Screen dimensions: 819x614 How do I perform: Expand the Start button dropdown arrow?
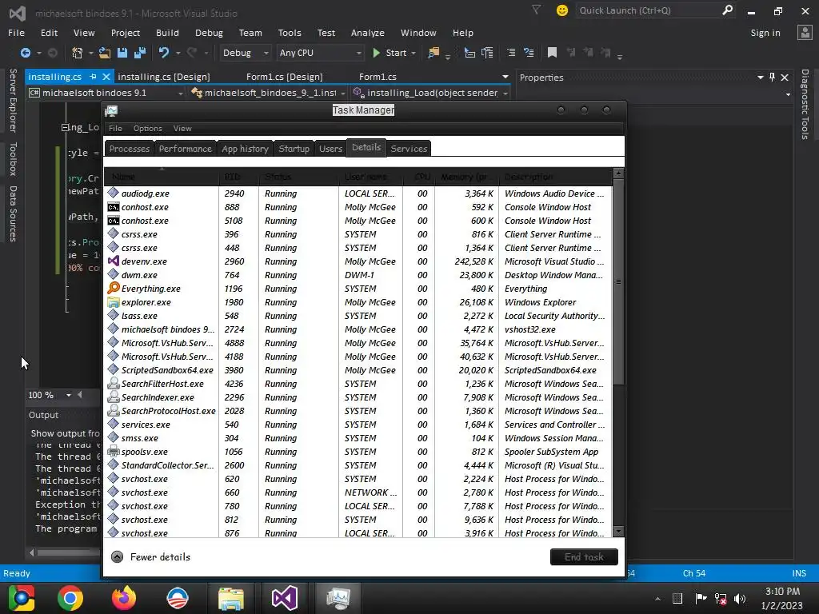click(x=413, y=54)
